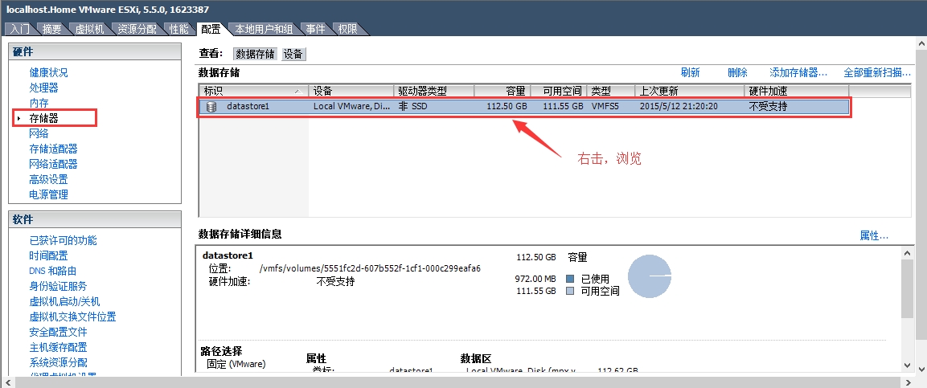This screenshot has width=927, height=388.
Task: Click the VMFS5 type cell
Action: (605, 107)
